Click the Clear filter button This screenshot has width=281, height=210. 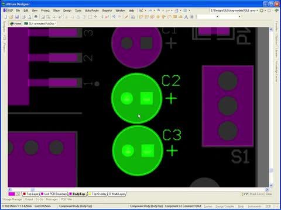[269, 194]
